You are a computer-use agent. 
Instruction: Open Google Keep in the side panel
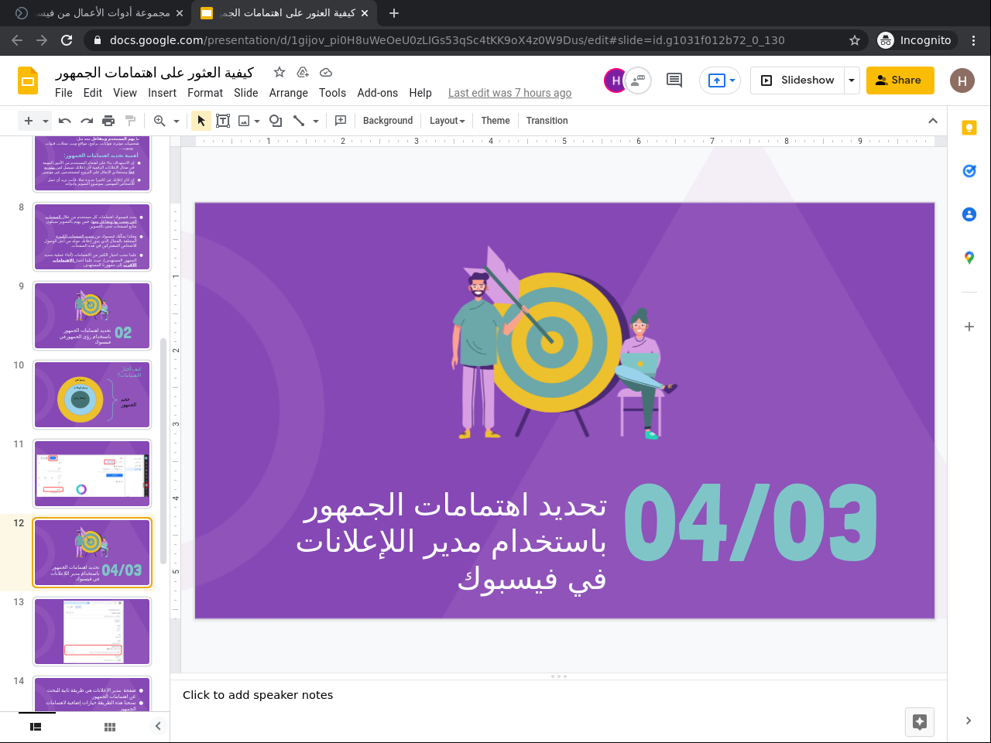click(x=969, y=128)
